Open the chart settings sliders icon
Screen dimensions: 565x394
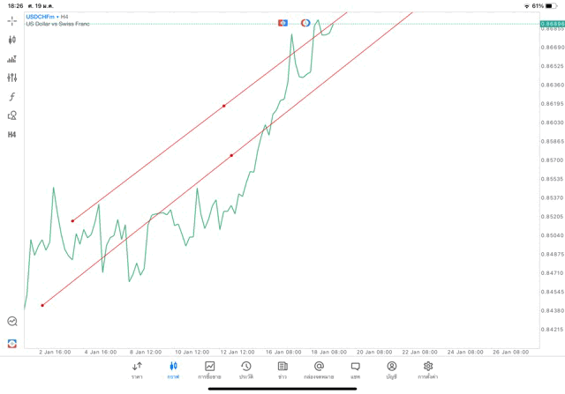[x=12, y=78]
